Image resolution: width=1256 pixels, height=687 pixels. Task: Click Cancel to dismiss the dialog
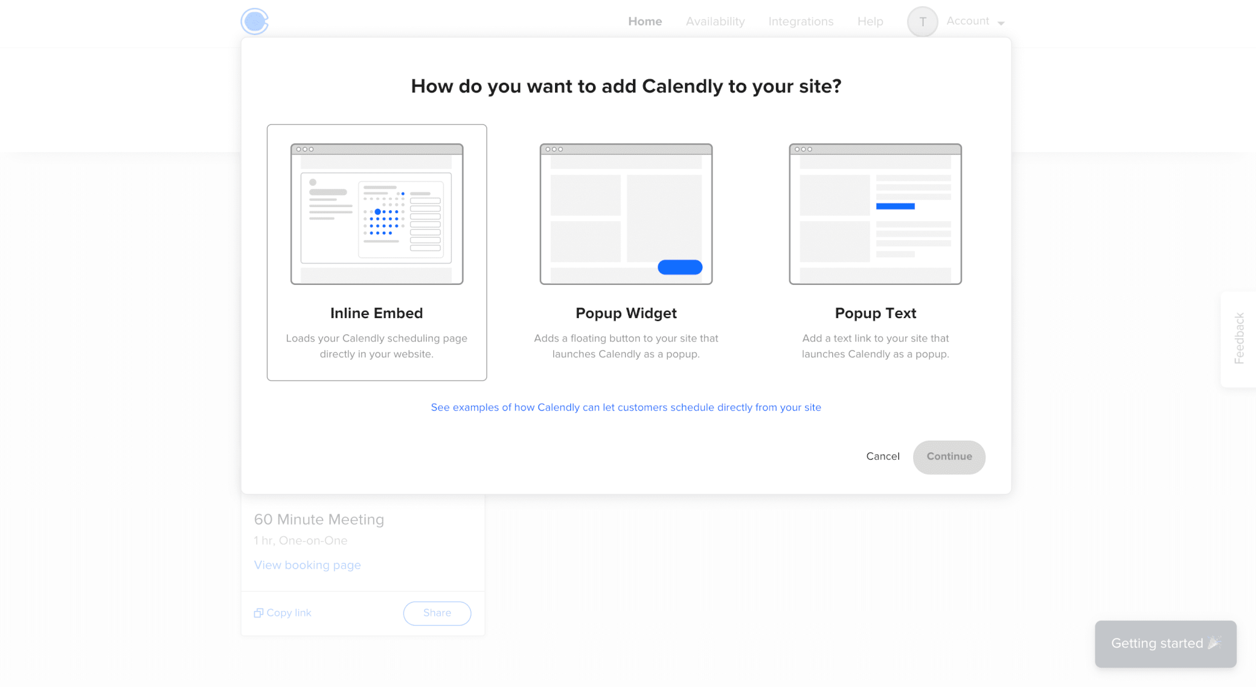(883, 456)
